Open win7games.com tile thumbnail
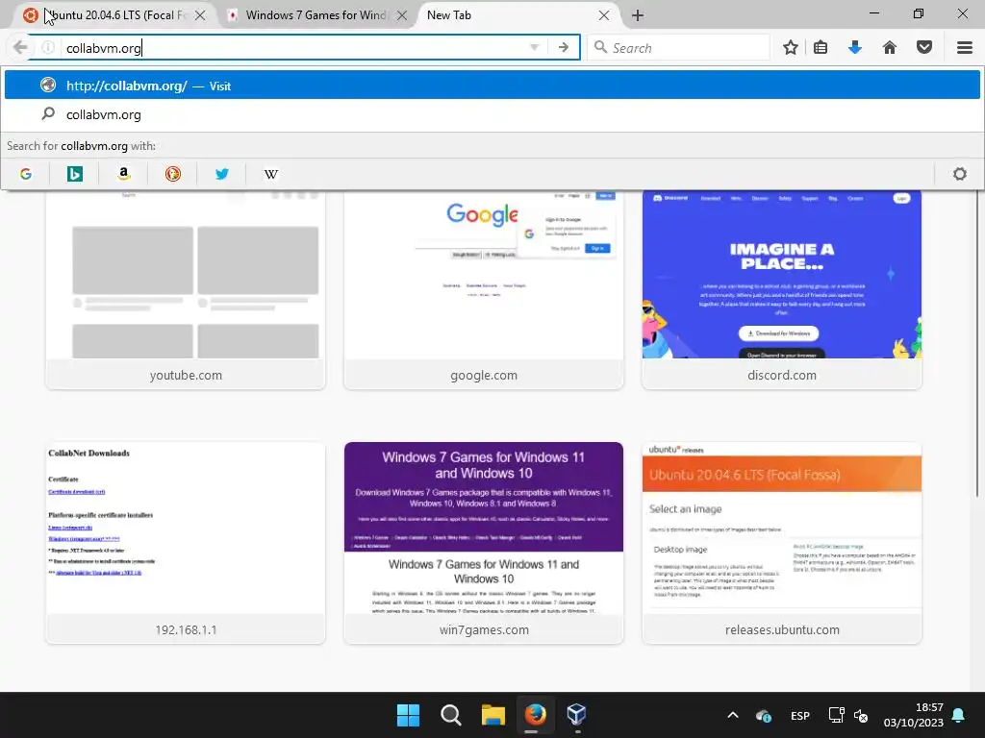985x738 pixels. point(484,543)
